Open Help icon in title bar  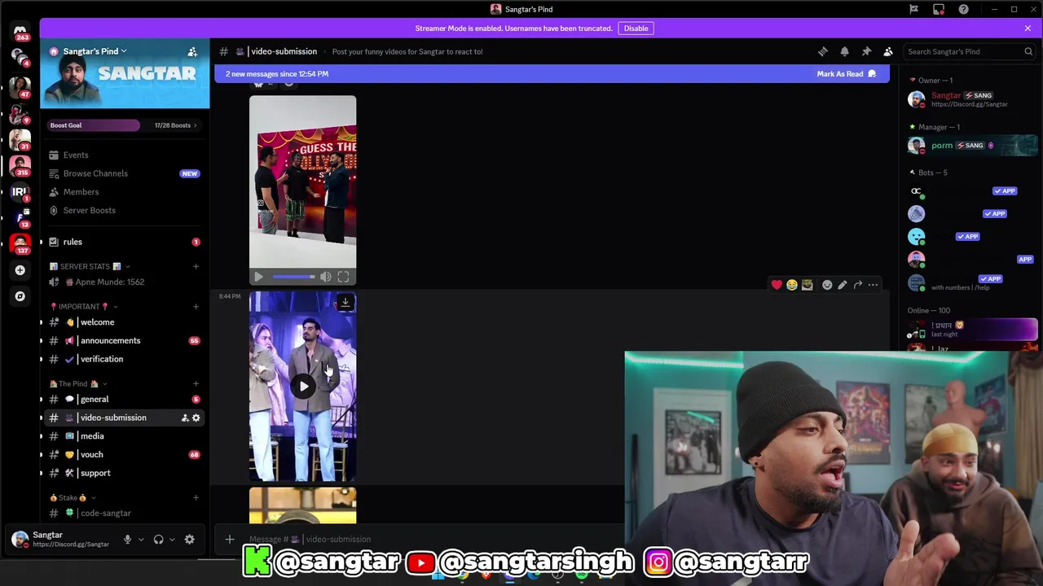[x=964, y=9]
